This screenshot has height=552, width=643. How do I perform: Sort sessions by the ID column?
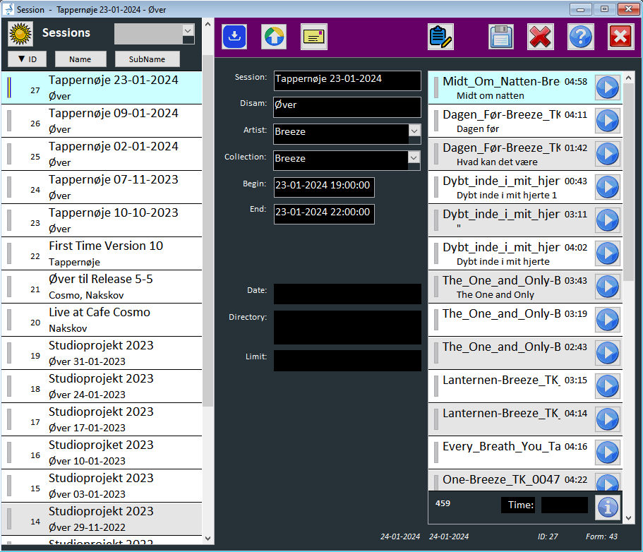pos(27,59)
